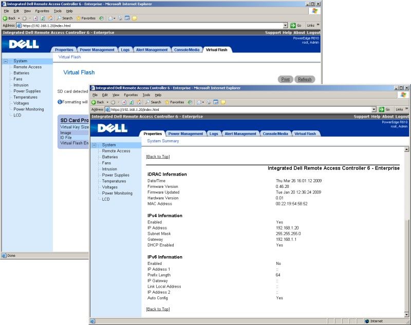Expand Links chevron in front window
The image size is (411, 325).
pyautogui.click(x=406, y=109)
